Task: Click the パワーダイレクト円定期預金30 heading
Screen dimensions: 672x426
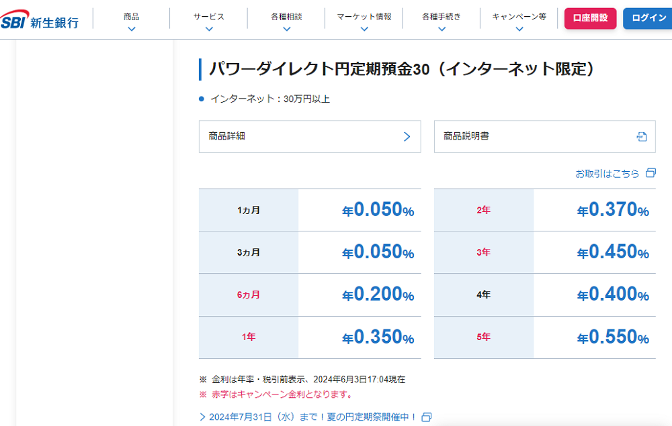Action: point(402,69)
